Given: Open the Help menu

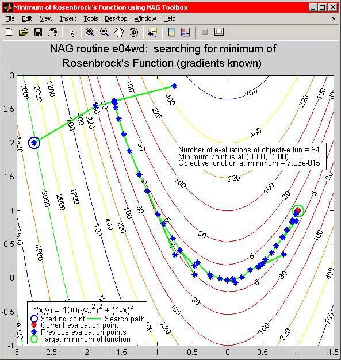Looking at the screenshot, I should tap(170, 18).
